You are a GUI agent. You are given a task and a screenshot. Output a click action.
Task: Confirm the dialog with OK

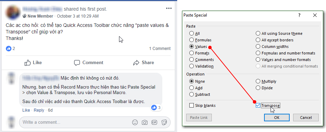point(277,118)
